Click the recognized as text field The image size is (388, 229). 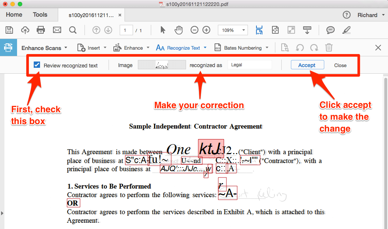249,65
